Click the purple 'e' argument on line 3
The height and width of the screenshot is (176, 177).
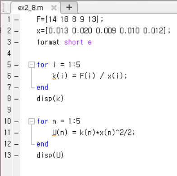click(90, 43)
